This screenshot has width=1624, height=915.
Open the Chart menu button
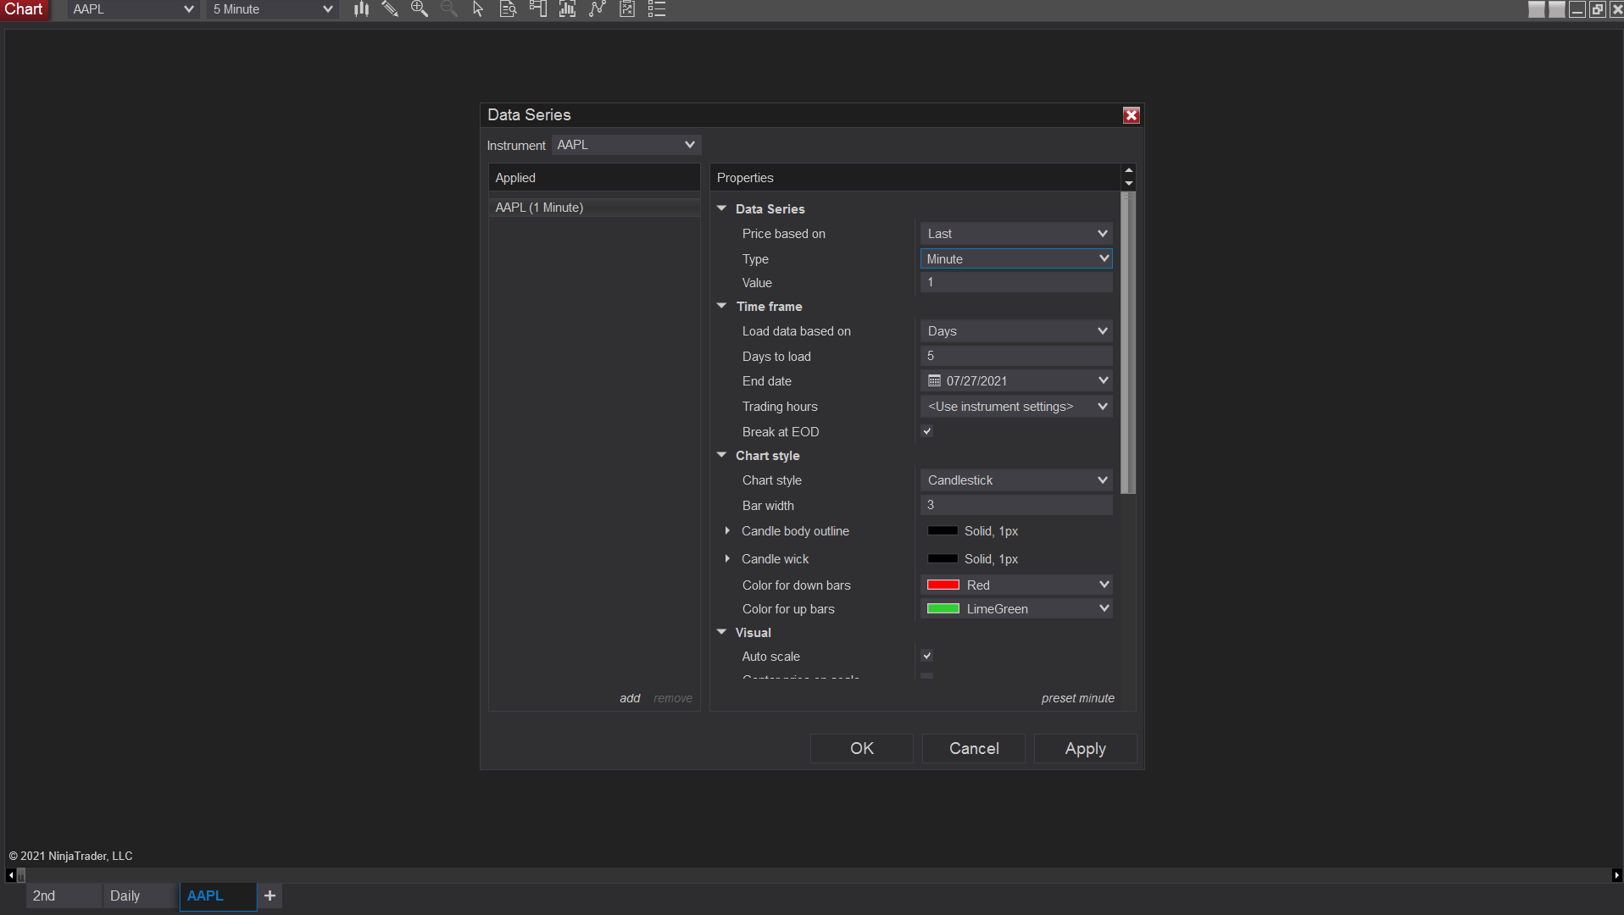25,9
